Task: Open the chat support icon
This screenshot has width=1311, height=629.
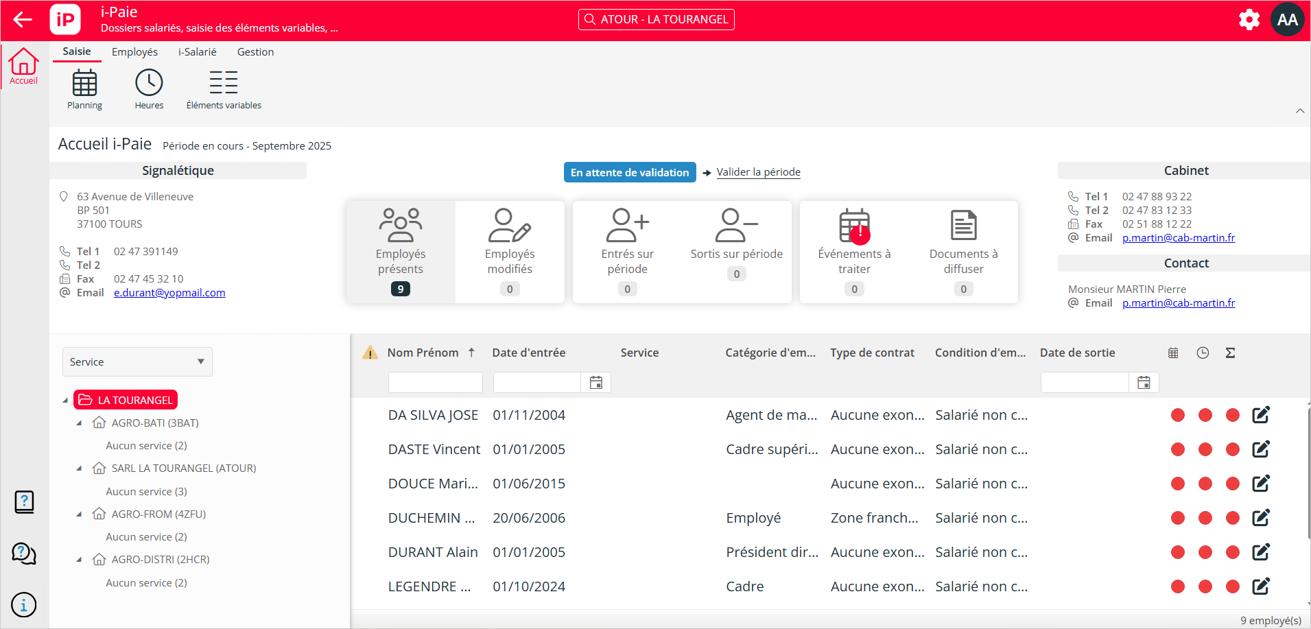Action: (x=24, y=554)
